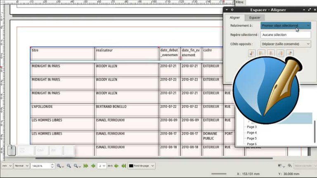Open the zoom in options arrow
The image size is (317, 178).
coord(80,166)
